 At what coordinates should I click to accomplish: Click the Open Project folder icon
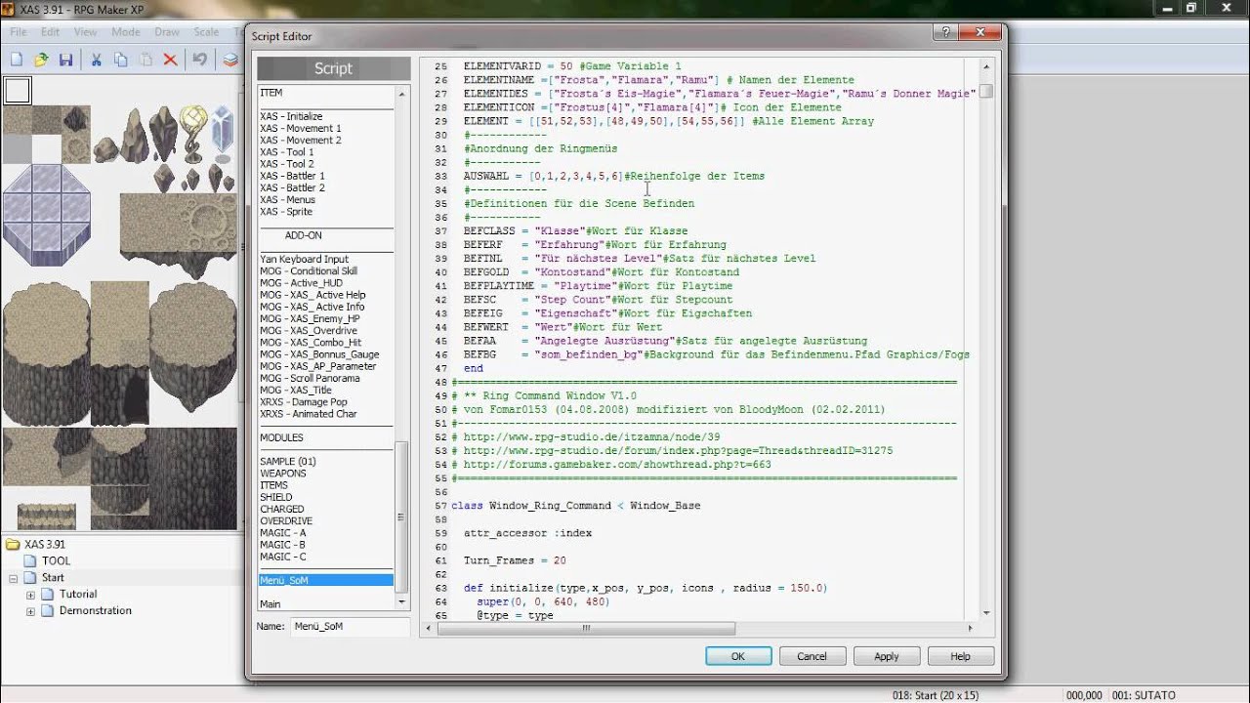click(x=41, y=60)
